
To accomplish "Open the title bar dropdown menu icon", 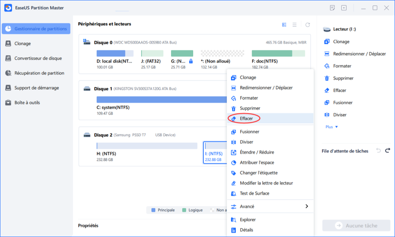I will point(344,8).
